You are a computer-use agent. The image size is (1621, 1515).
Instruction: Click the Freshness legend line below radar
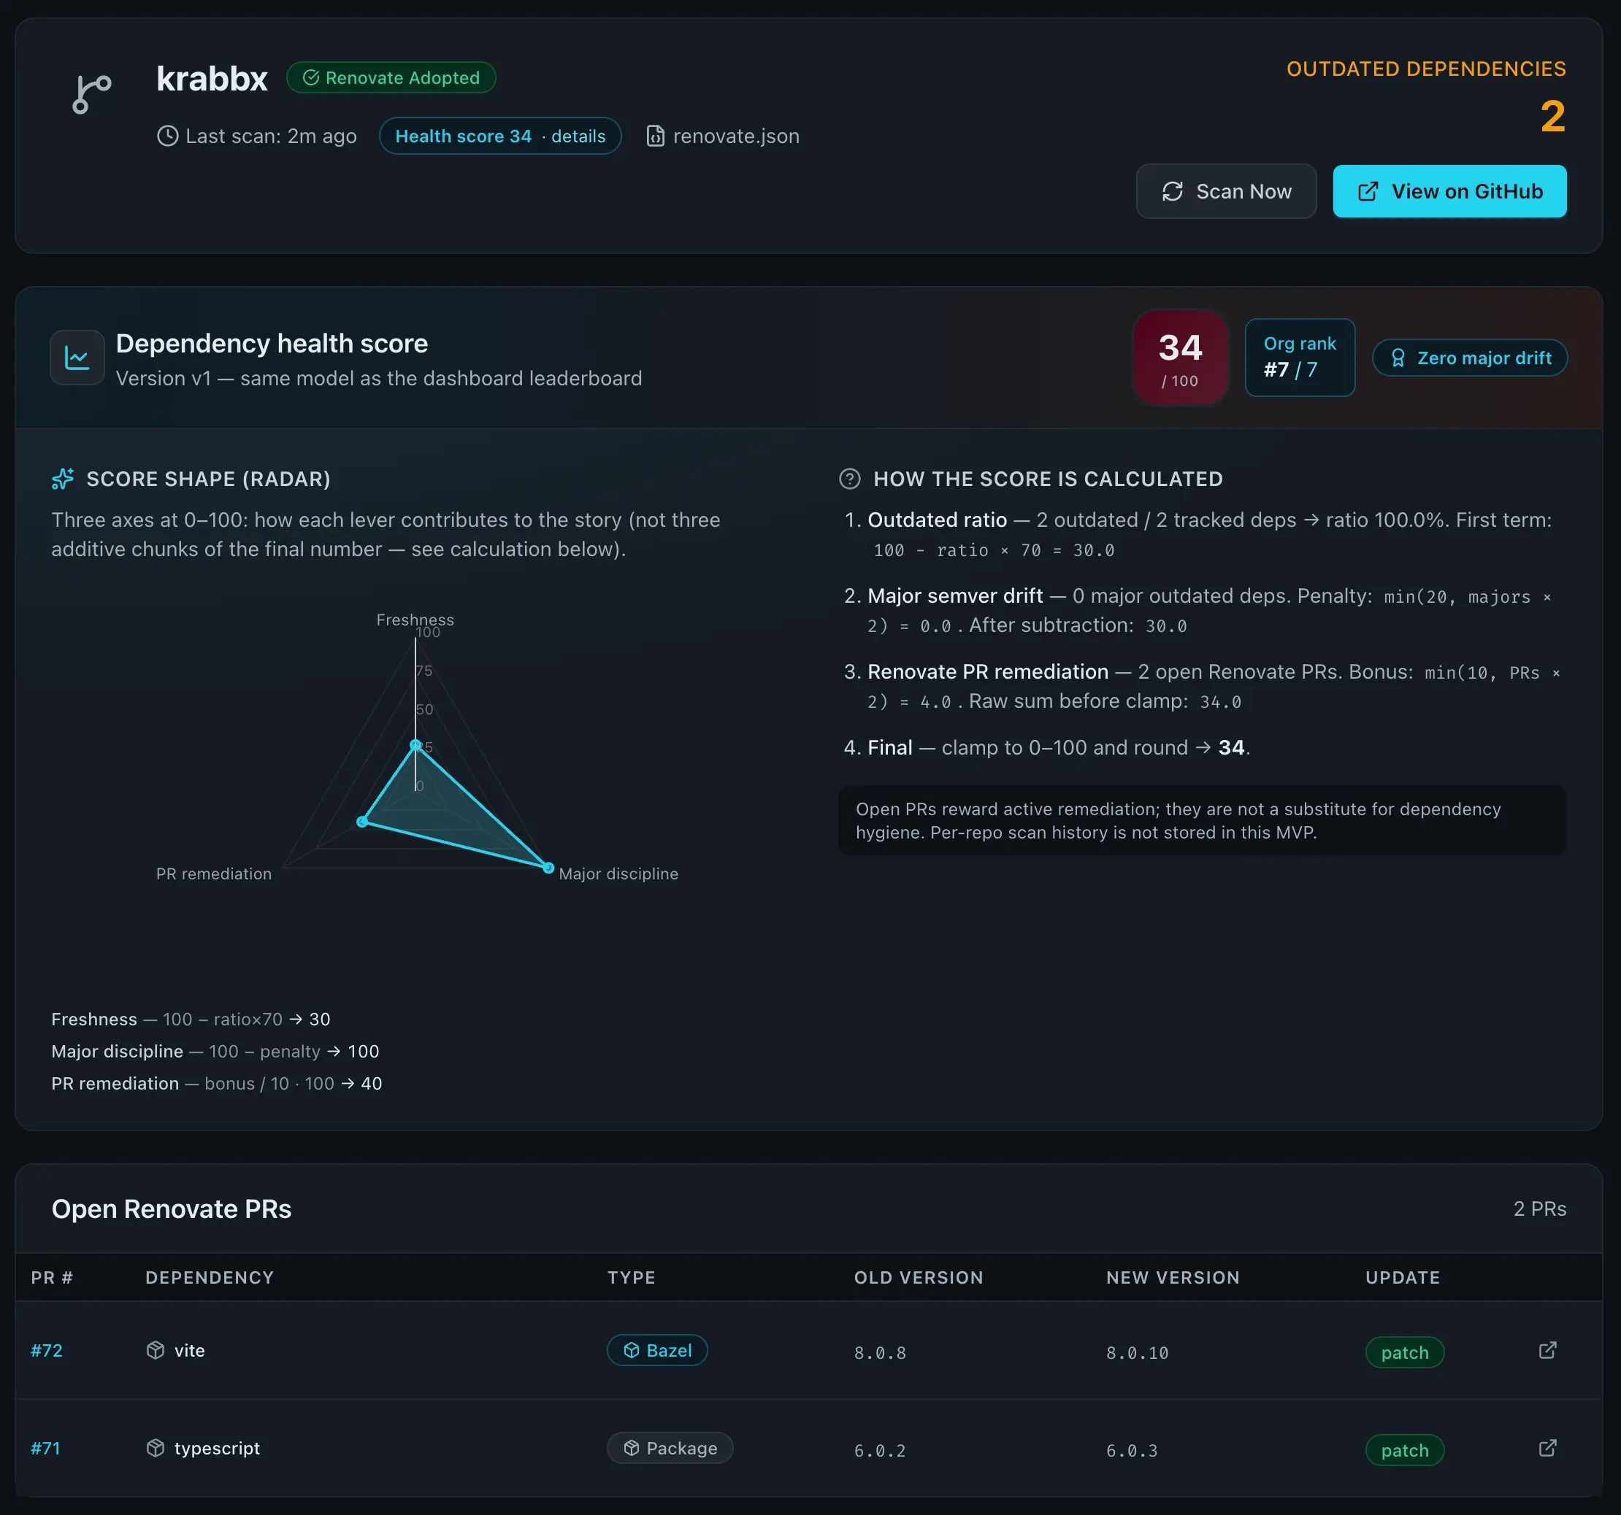tap(191, 1019)
